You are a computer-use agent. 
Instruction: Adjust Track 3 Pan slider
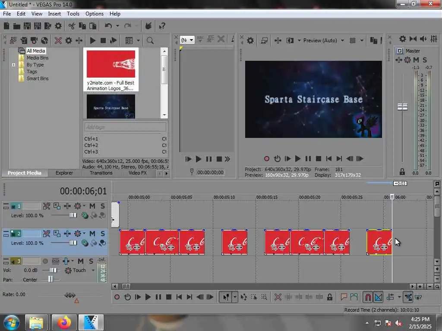[50, 279]
